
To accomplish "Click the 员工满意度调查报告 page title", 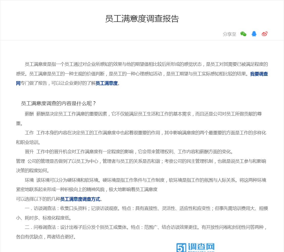I will [x=142, y=19].
